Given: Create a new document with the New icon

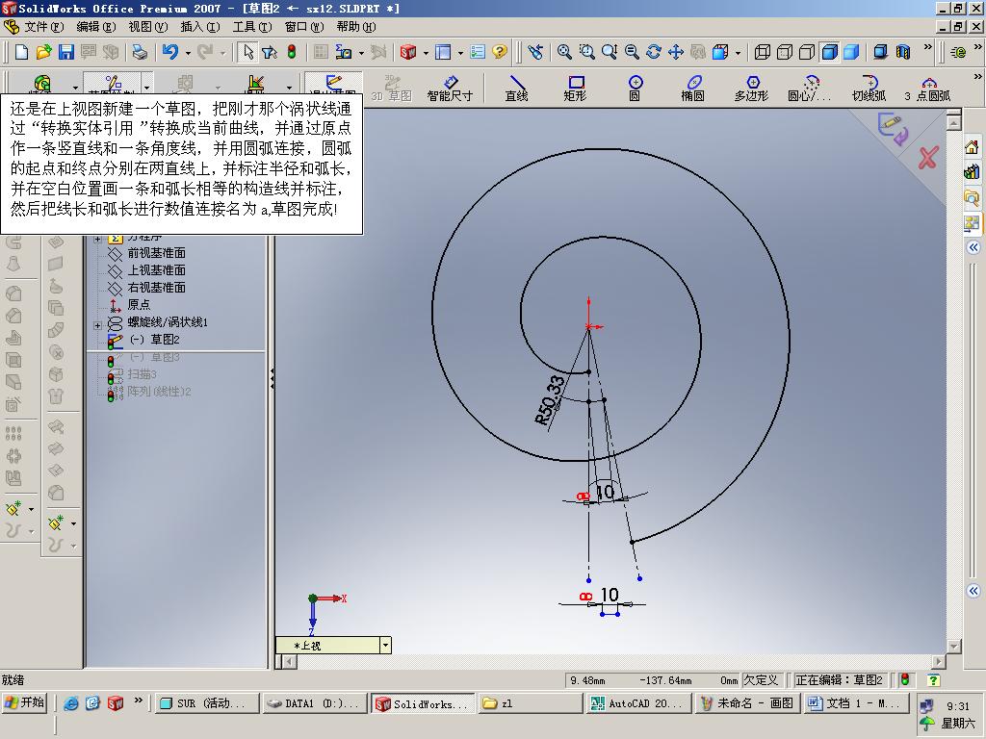Looking at the screenshot, I should (21, 52).
